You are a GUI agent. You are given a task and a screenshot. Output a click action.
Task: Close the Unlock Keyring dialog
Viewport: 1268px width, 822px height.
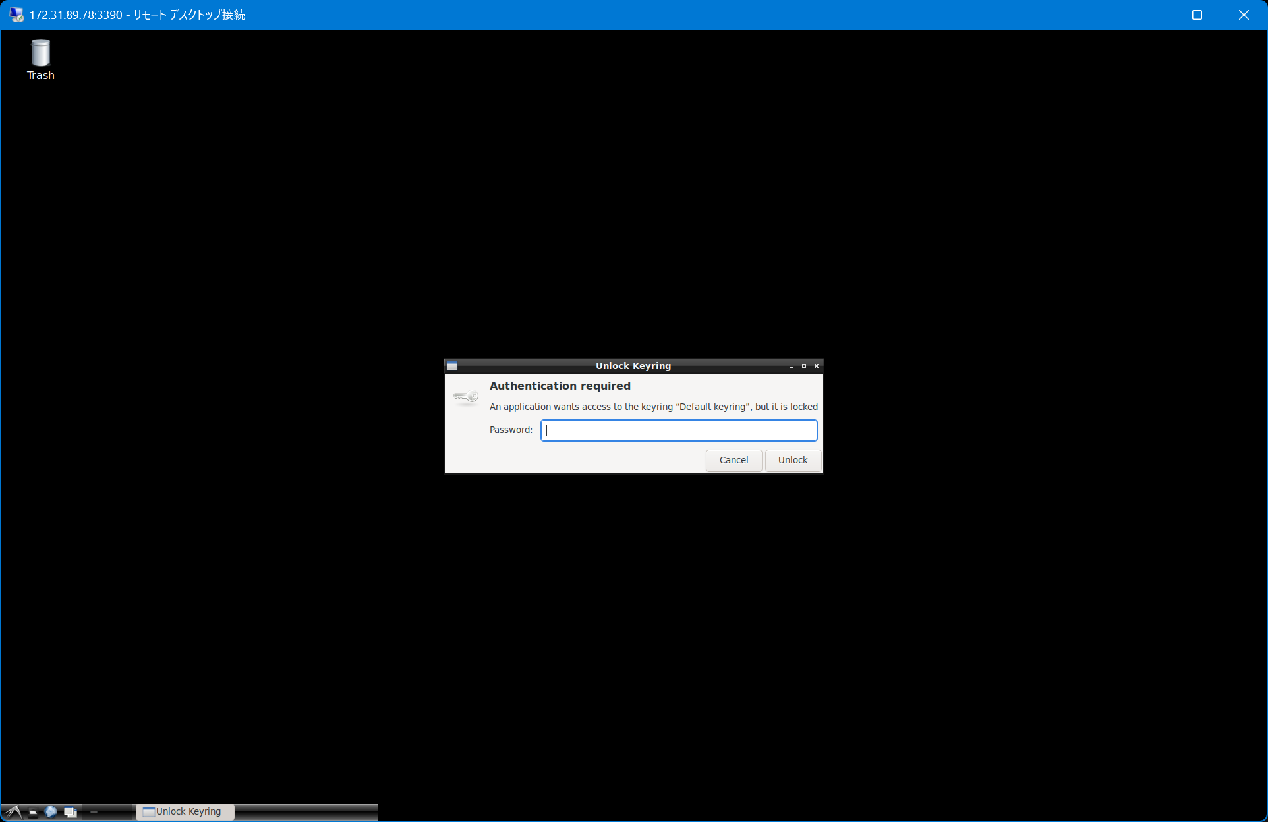click(817, 366)
